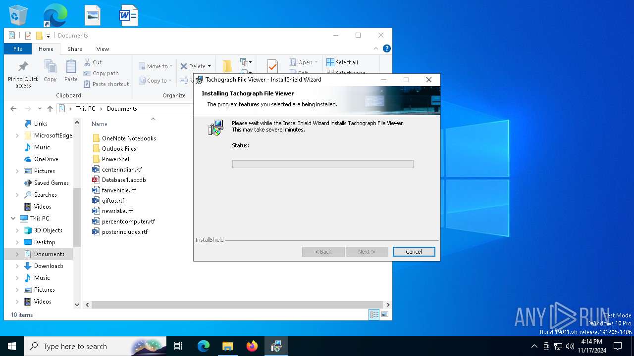Select the newslake.rtf file
The width and height of the screenshot is (634, 356).
(113, 211)
